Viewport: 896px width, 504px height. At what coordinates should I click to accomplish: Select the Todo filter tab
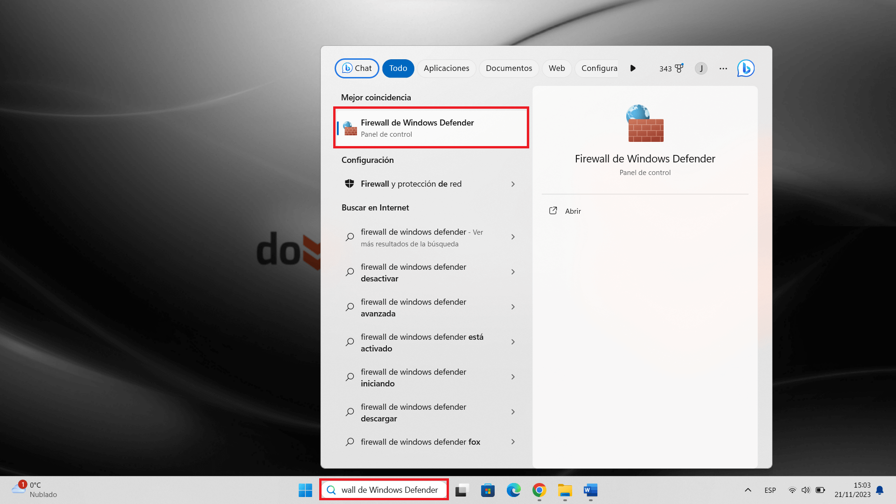coord(398,68)
